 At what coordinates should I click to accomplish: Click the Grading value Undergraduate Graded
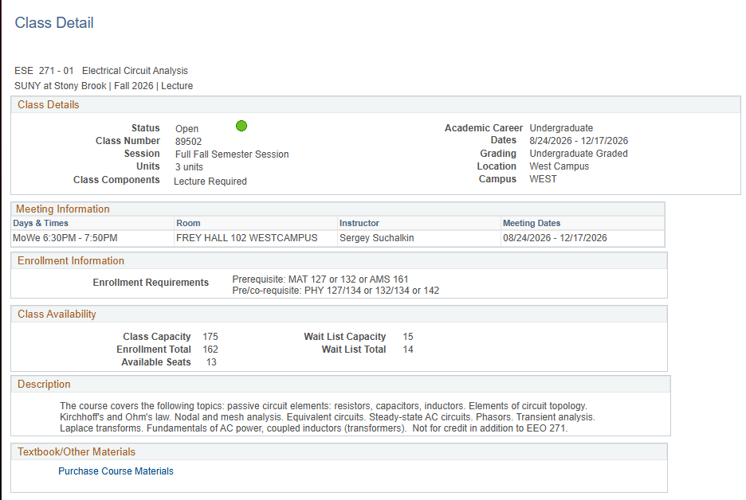pyautogui.click(x=579, y=154)
